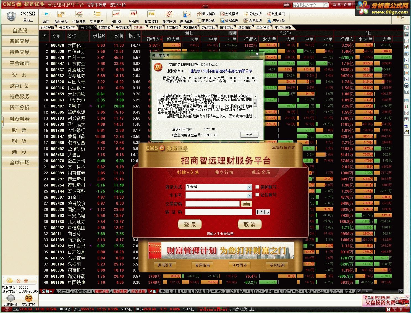Click the 返回 back arrow icon

pos(46,14)
